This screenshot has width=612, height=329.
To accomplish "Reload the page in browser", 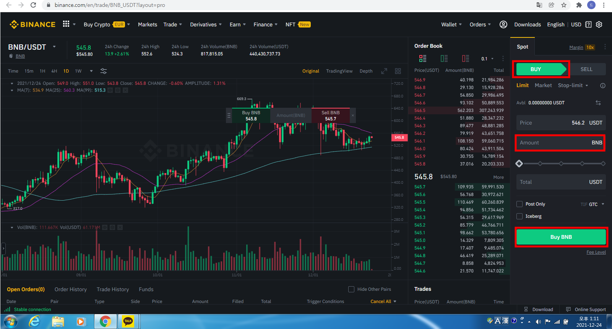I will [33, 5].
